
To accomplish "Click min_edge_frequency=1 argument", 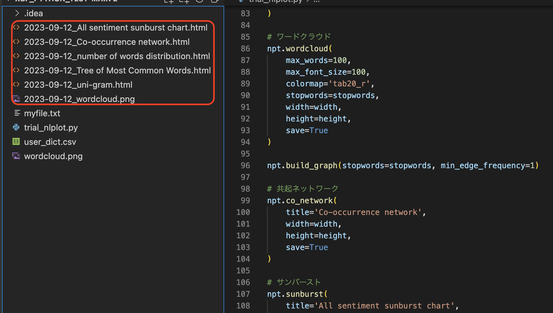I will tap(488, 166).
